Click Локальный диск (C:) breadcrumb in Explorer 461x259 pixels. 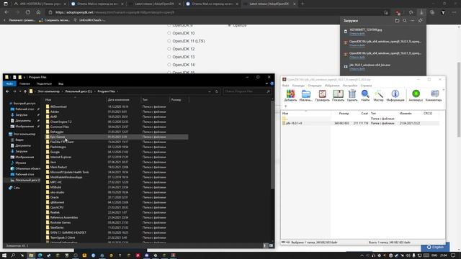79,91
